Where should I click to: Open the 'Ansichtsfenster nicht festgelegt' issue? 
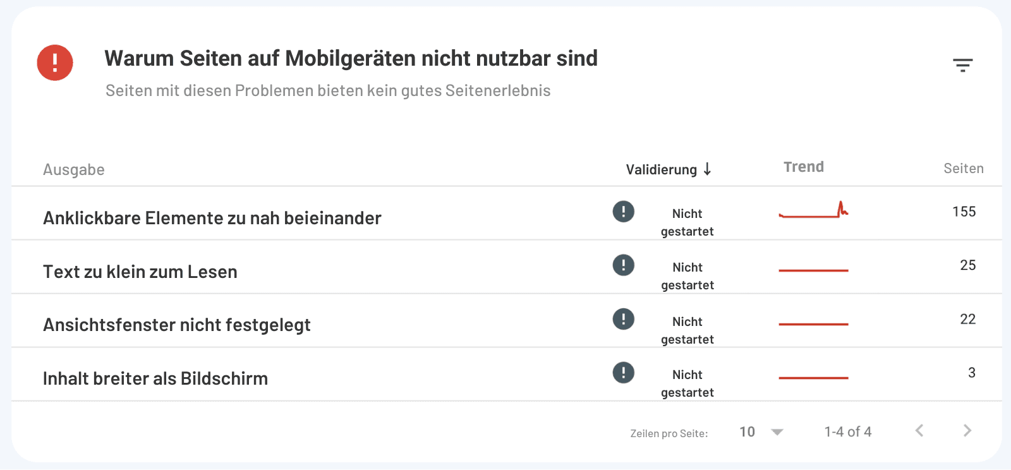[176, 325]
